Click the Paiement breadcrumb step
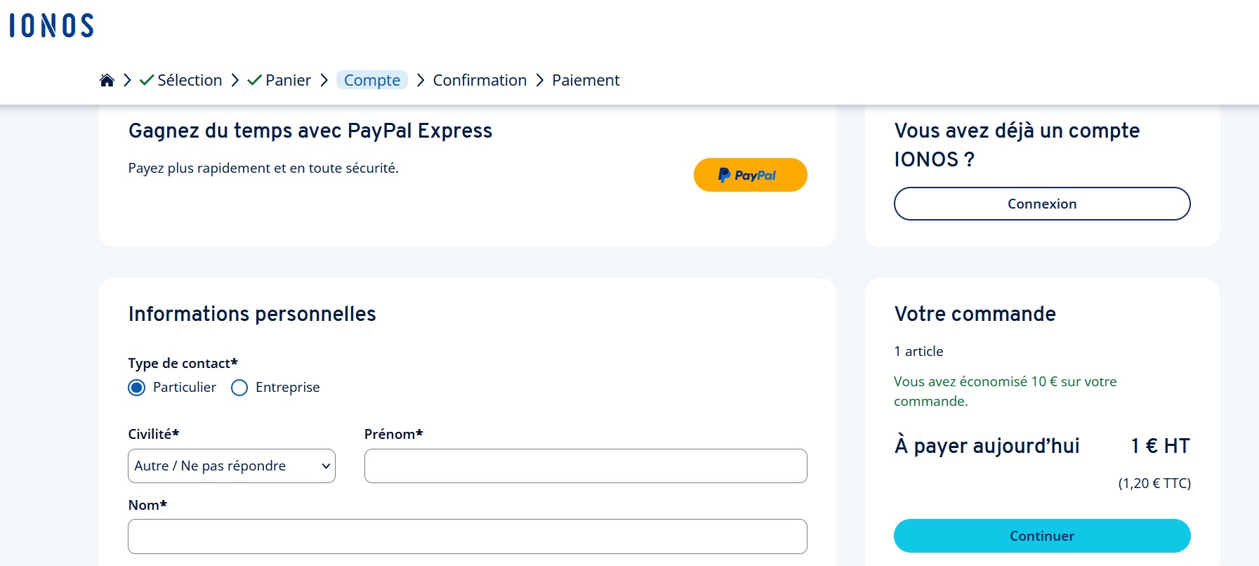 [586, 80]
